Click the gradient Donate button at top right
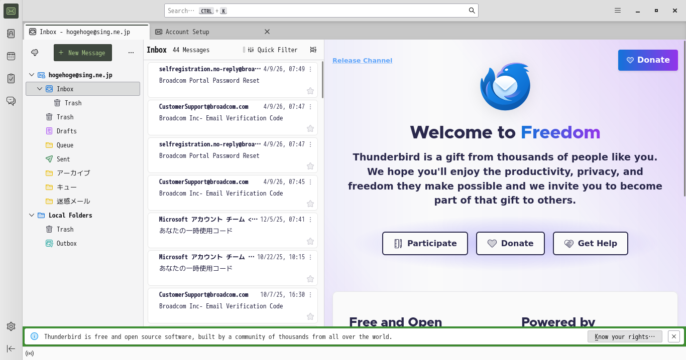Image resolution: width=686 pixels, height=360 pixels. pyautogui.click(x=648, y=60)
